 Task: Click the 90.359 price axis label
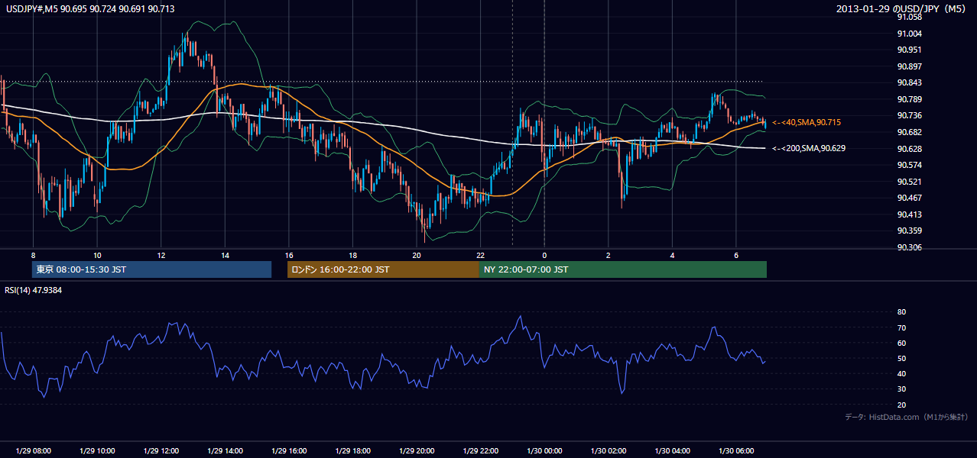click(910, 231)
